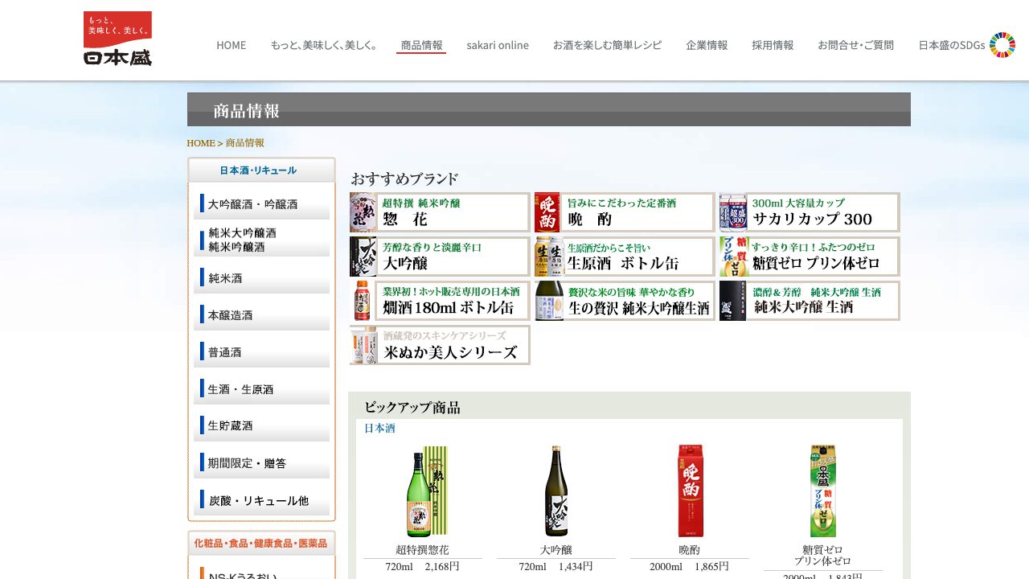Click the 大吟醸 price 720ml 1,434円
The image size is (1029, 579).
[x=556, y=567]
